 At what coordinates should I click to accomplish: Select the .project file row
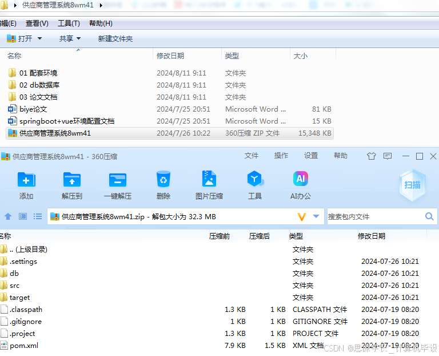tap(213, 333)
